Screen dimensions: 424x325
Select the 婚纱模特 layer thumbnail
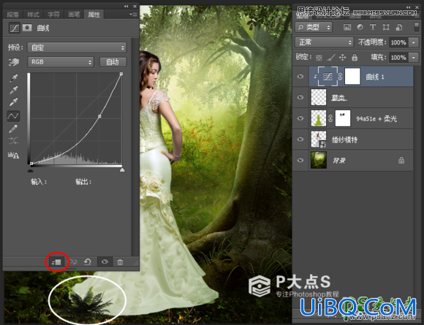coord(319,139)
